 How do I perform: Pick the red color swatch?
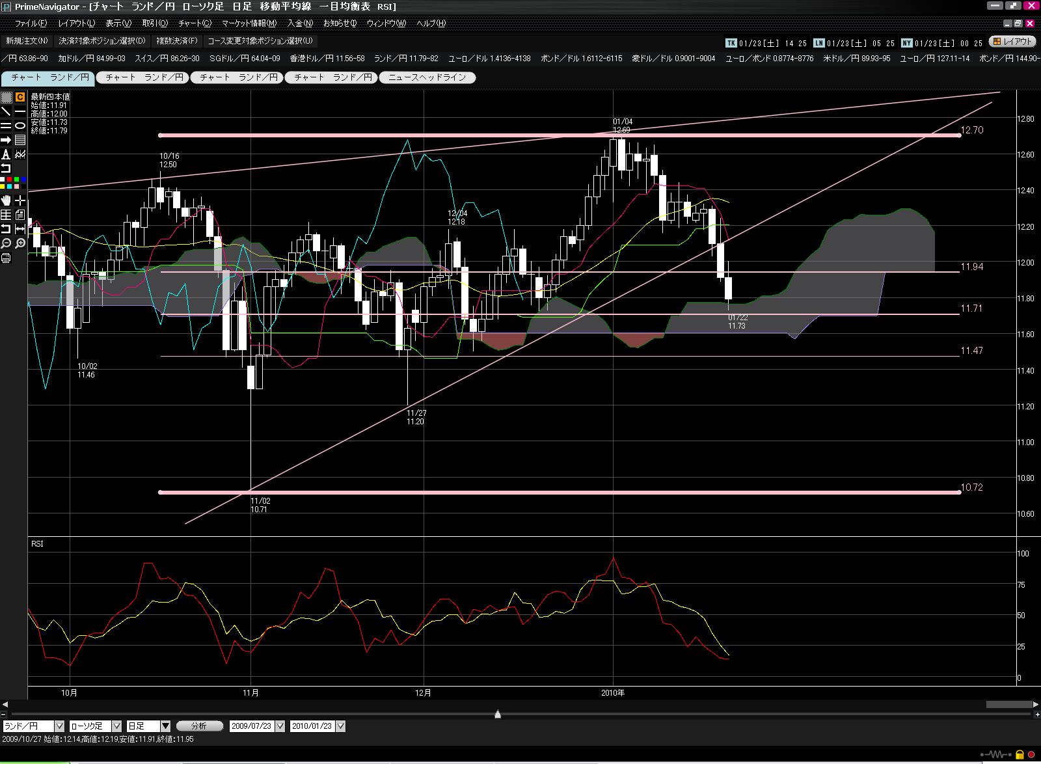(9, 179)
